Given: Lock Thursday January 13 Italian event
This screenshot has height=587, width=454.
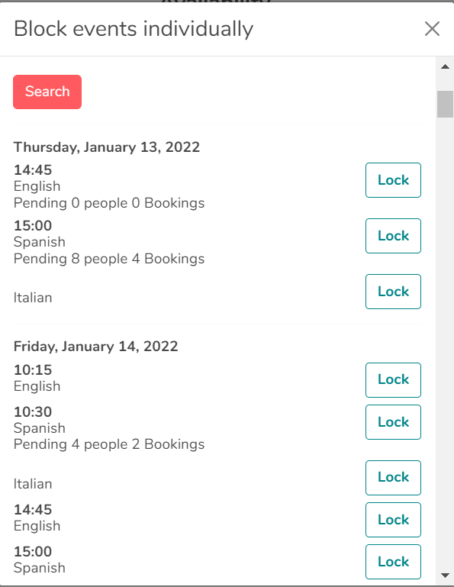Looking at the screenshot, I should [x=393, y=292].
